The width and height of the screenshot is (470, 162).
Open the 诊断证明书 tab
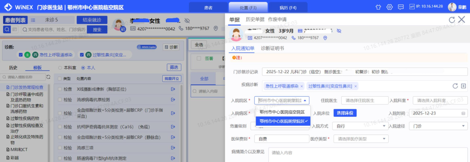(272, 48)
